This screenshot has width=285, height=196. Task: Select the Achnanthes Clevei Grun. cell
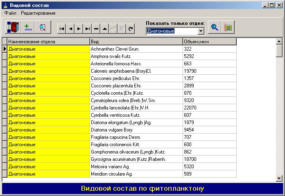[x=136, y=49]
